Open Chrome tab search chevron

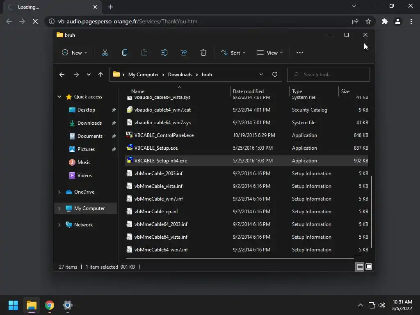354,6
